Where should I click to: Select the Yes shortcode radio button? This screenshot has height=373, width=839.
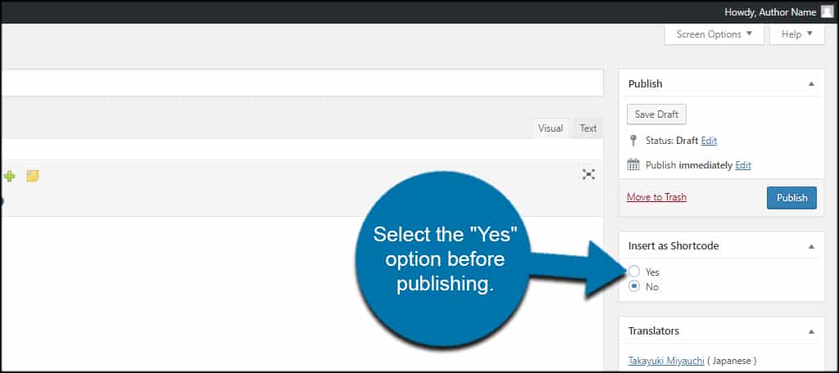[x=634, y=272]
